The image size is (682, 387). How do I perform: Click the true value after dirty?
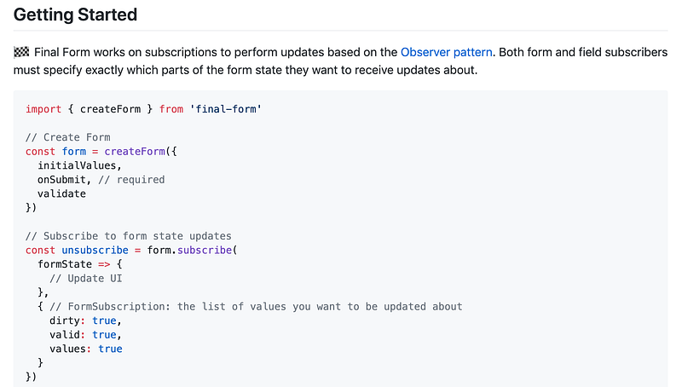coord(104,321)
